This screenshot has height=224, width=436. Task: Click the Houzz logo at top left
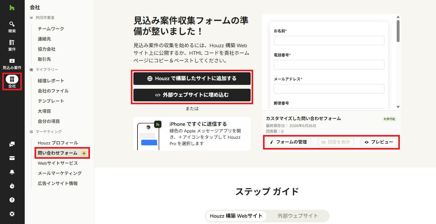pyautogui.click(x=12, y=8)
